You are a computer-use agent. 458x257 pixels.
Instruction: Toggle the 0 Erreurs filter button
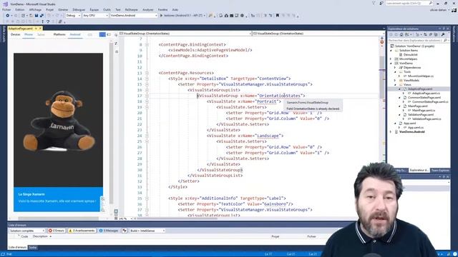(x=57, y=231)
